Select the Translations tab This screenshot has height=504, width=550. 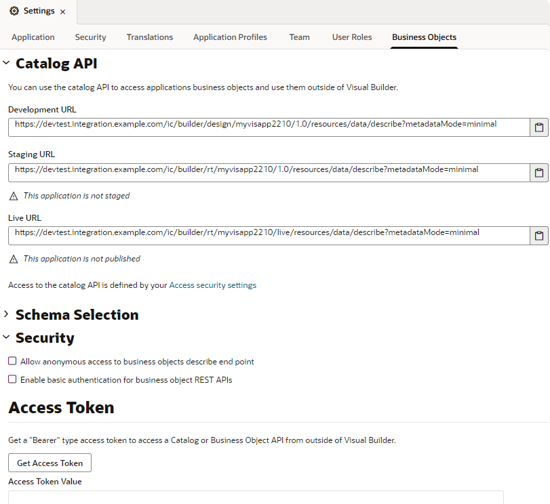tap(149, 37)
